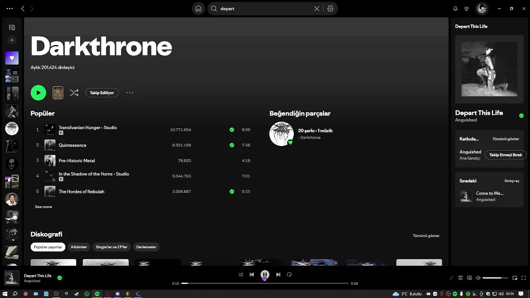Select In the Shadow of the Horns track
530x298 pixels.
tap(94, 174)
